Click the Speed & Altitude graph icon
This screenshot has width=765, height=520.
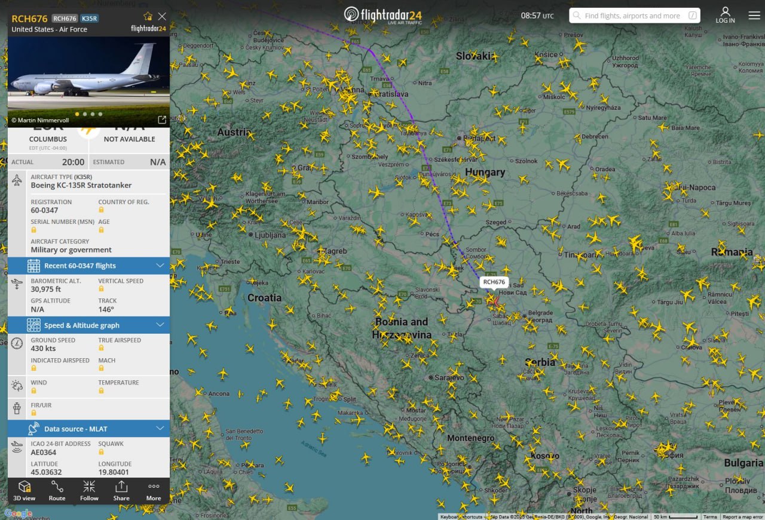tap(33, 325)
